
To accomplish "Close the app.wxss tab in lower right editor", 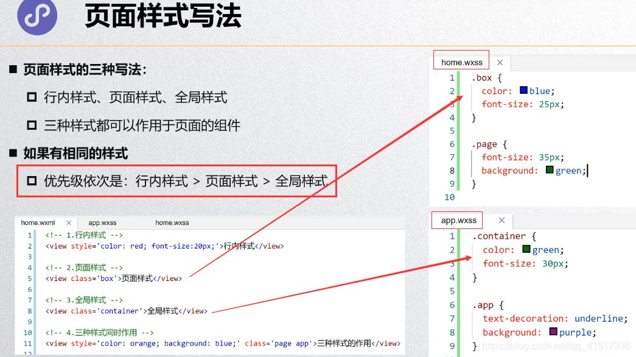I will 501,220.
